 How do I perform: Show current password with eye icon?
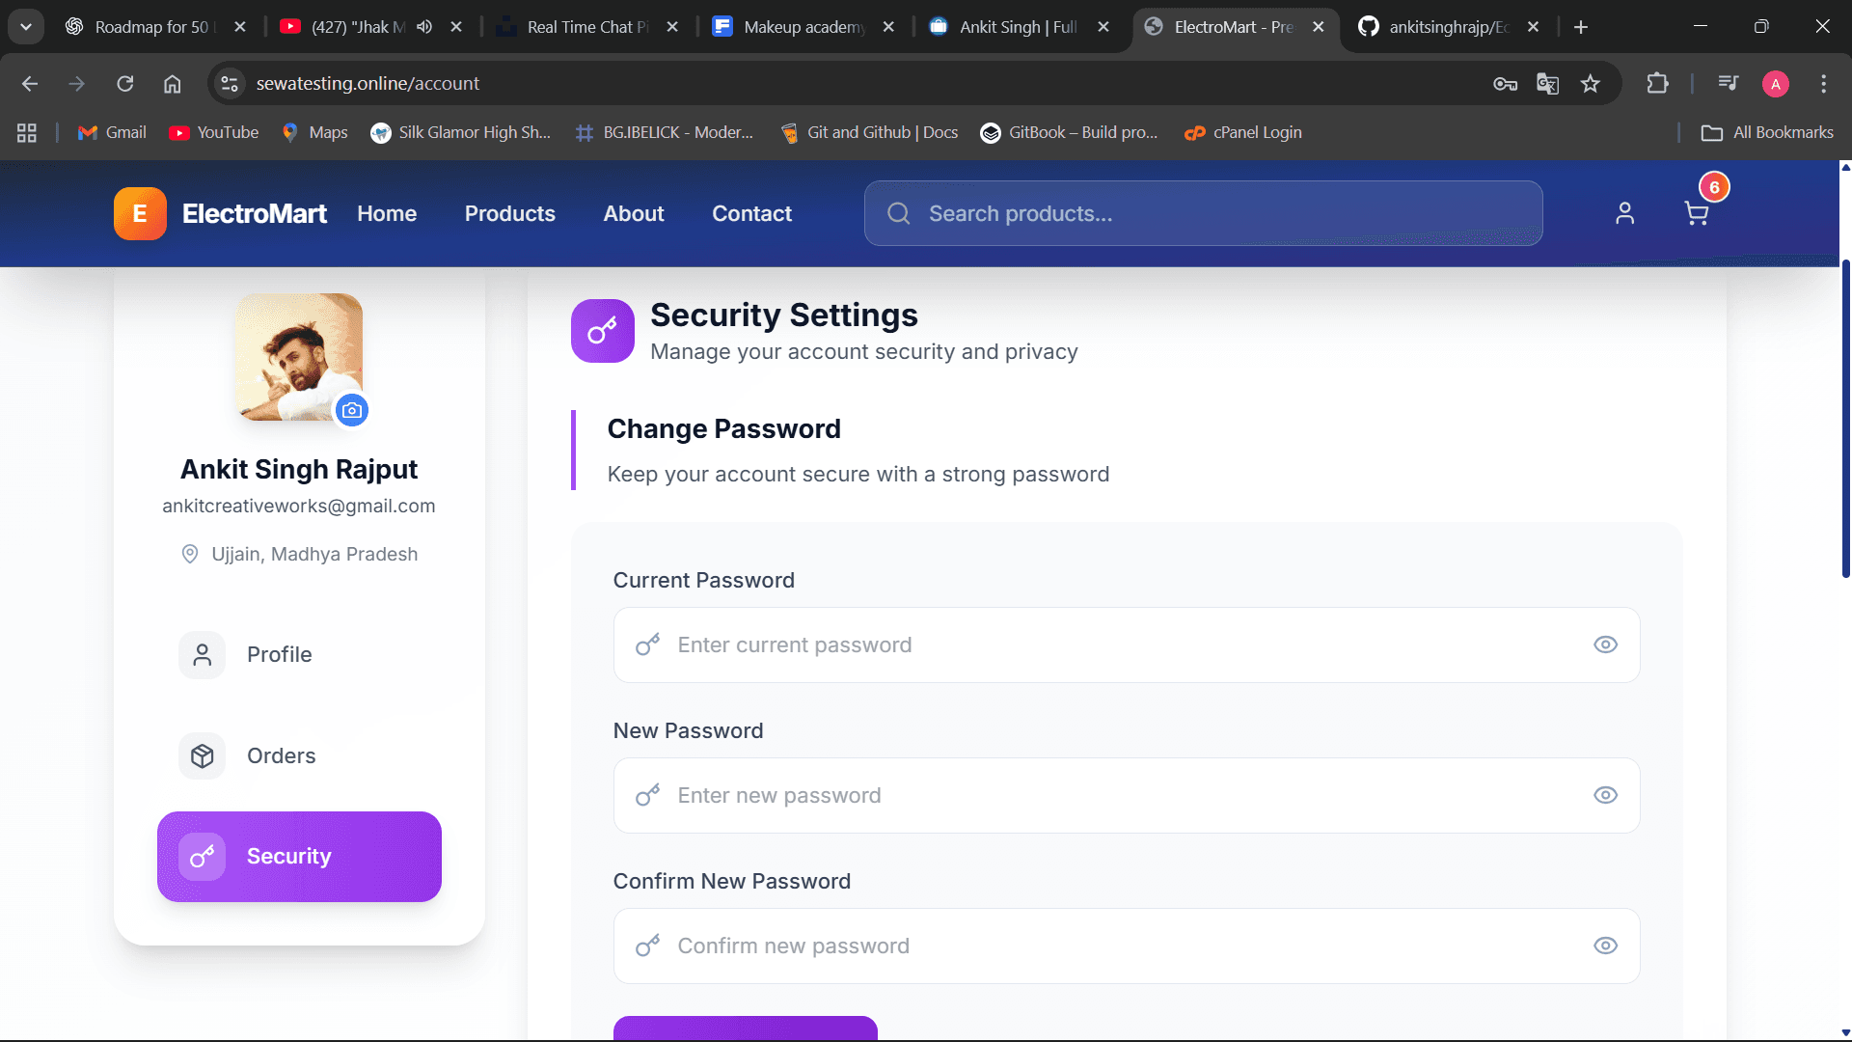click(x=1605, y=644)
